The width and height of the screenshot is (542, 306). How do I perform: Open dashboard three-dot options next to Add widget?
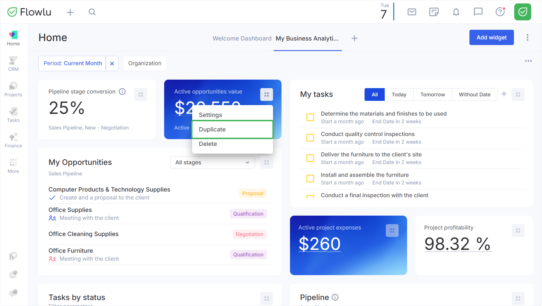[x=527, y=37]
